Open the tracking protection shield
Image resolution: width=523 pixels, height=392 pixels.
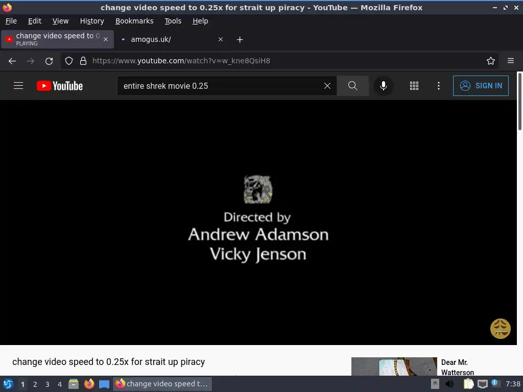(x=69, y=61)
